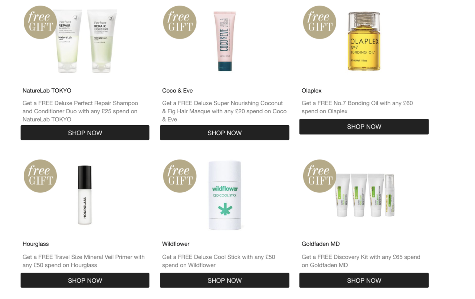
Task: Click the free gift badge on Wildflower
Action: (x=180, y=176)
